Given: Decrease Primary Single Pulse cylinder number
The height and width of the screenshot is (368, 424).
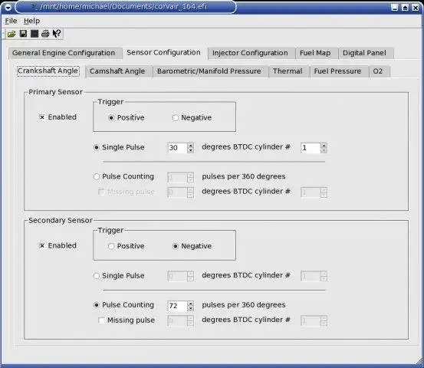Looking at the screenshot, I should point(324,150).
